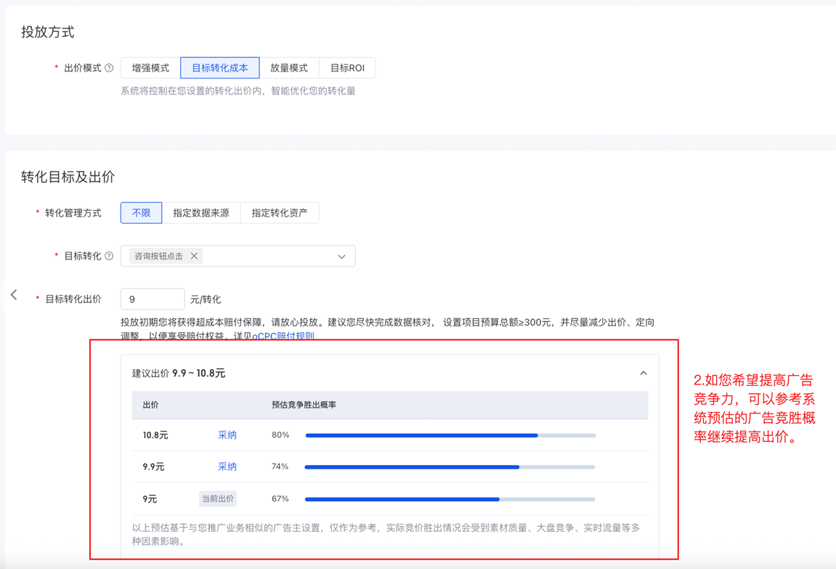Remove the 咨询按钮点击 tag
The height and width of the screenshot is (569, 836).
click(x=194, y=256)
